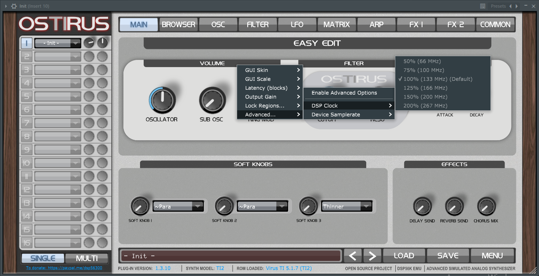The width and height of the screenshot is (539, 276).
Task: Go to next patch with right chevron button
Action: 372,256
